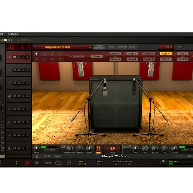Open the Settings menu
Image resolution: width=193 pixels, height=193 pixels.
click(x=13, y=34)
